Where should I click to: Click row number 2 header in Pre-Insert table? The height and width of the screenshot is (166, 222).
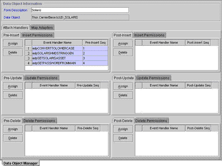tap(28, 53)
